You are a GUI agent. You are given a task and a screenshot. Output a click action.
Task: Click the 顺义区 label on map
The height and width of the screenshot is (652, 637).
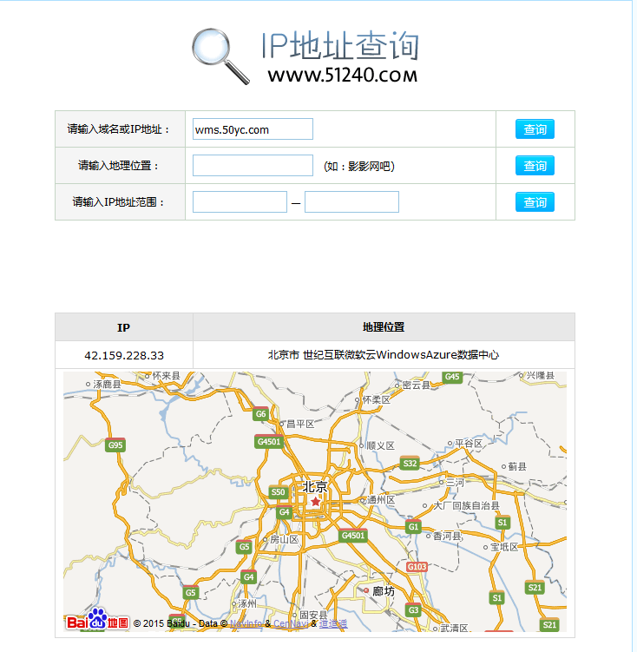tap(380, 445)
